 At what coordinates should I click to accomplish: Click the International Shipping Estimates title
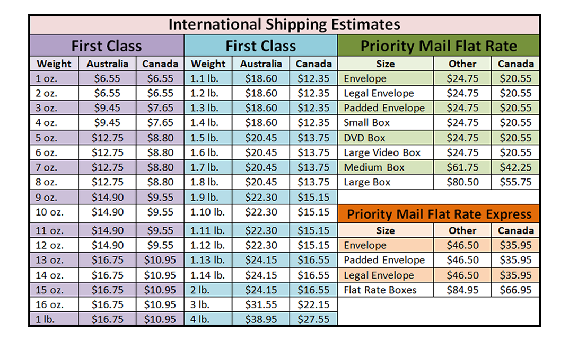click(x=284, y=24)
